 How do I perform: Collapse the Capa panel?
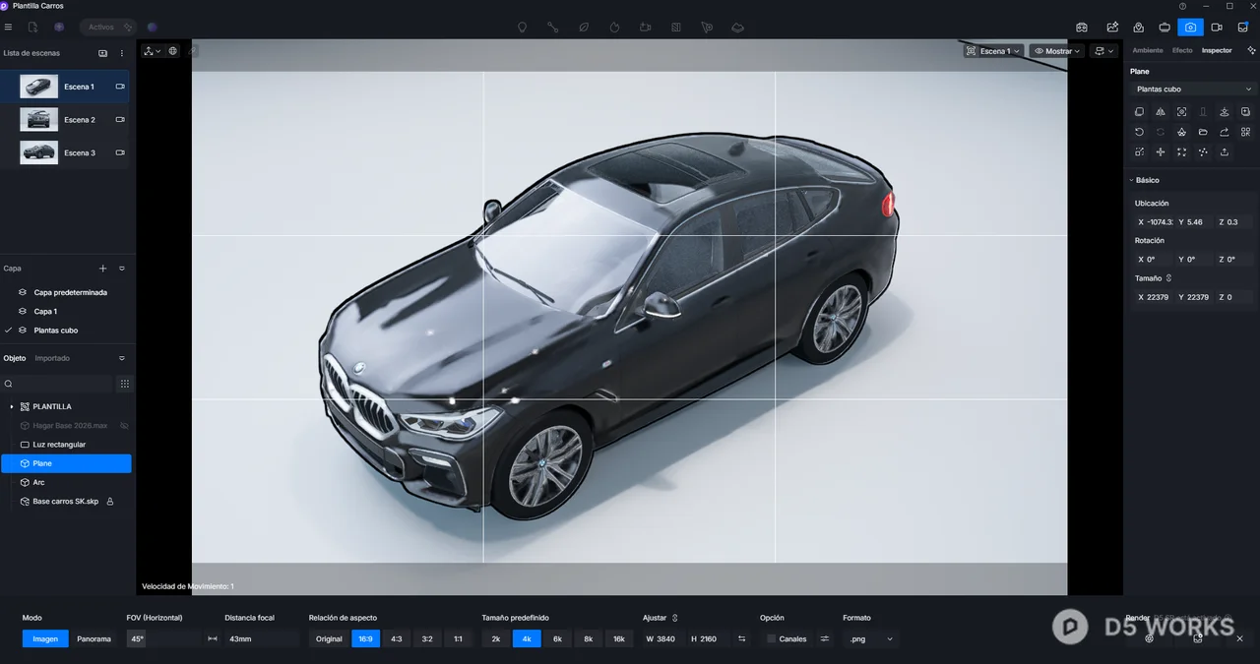click(x=122, y=269)
